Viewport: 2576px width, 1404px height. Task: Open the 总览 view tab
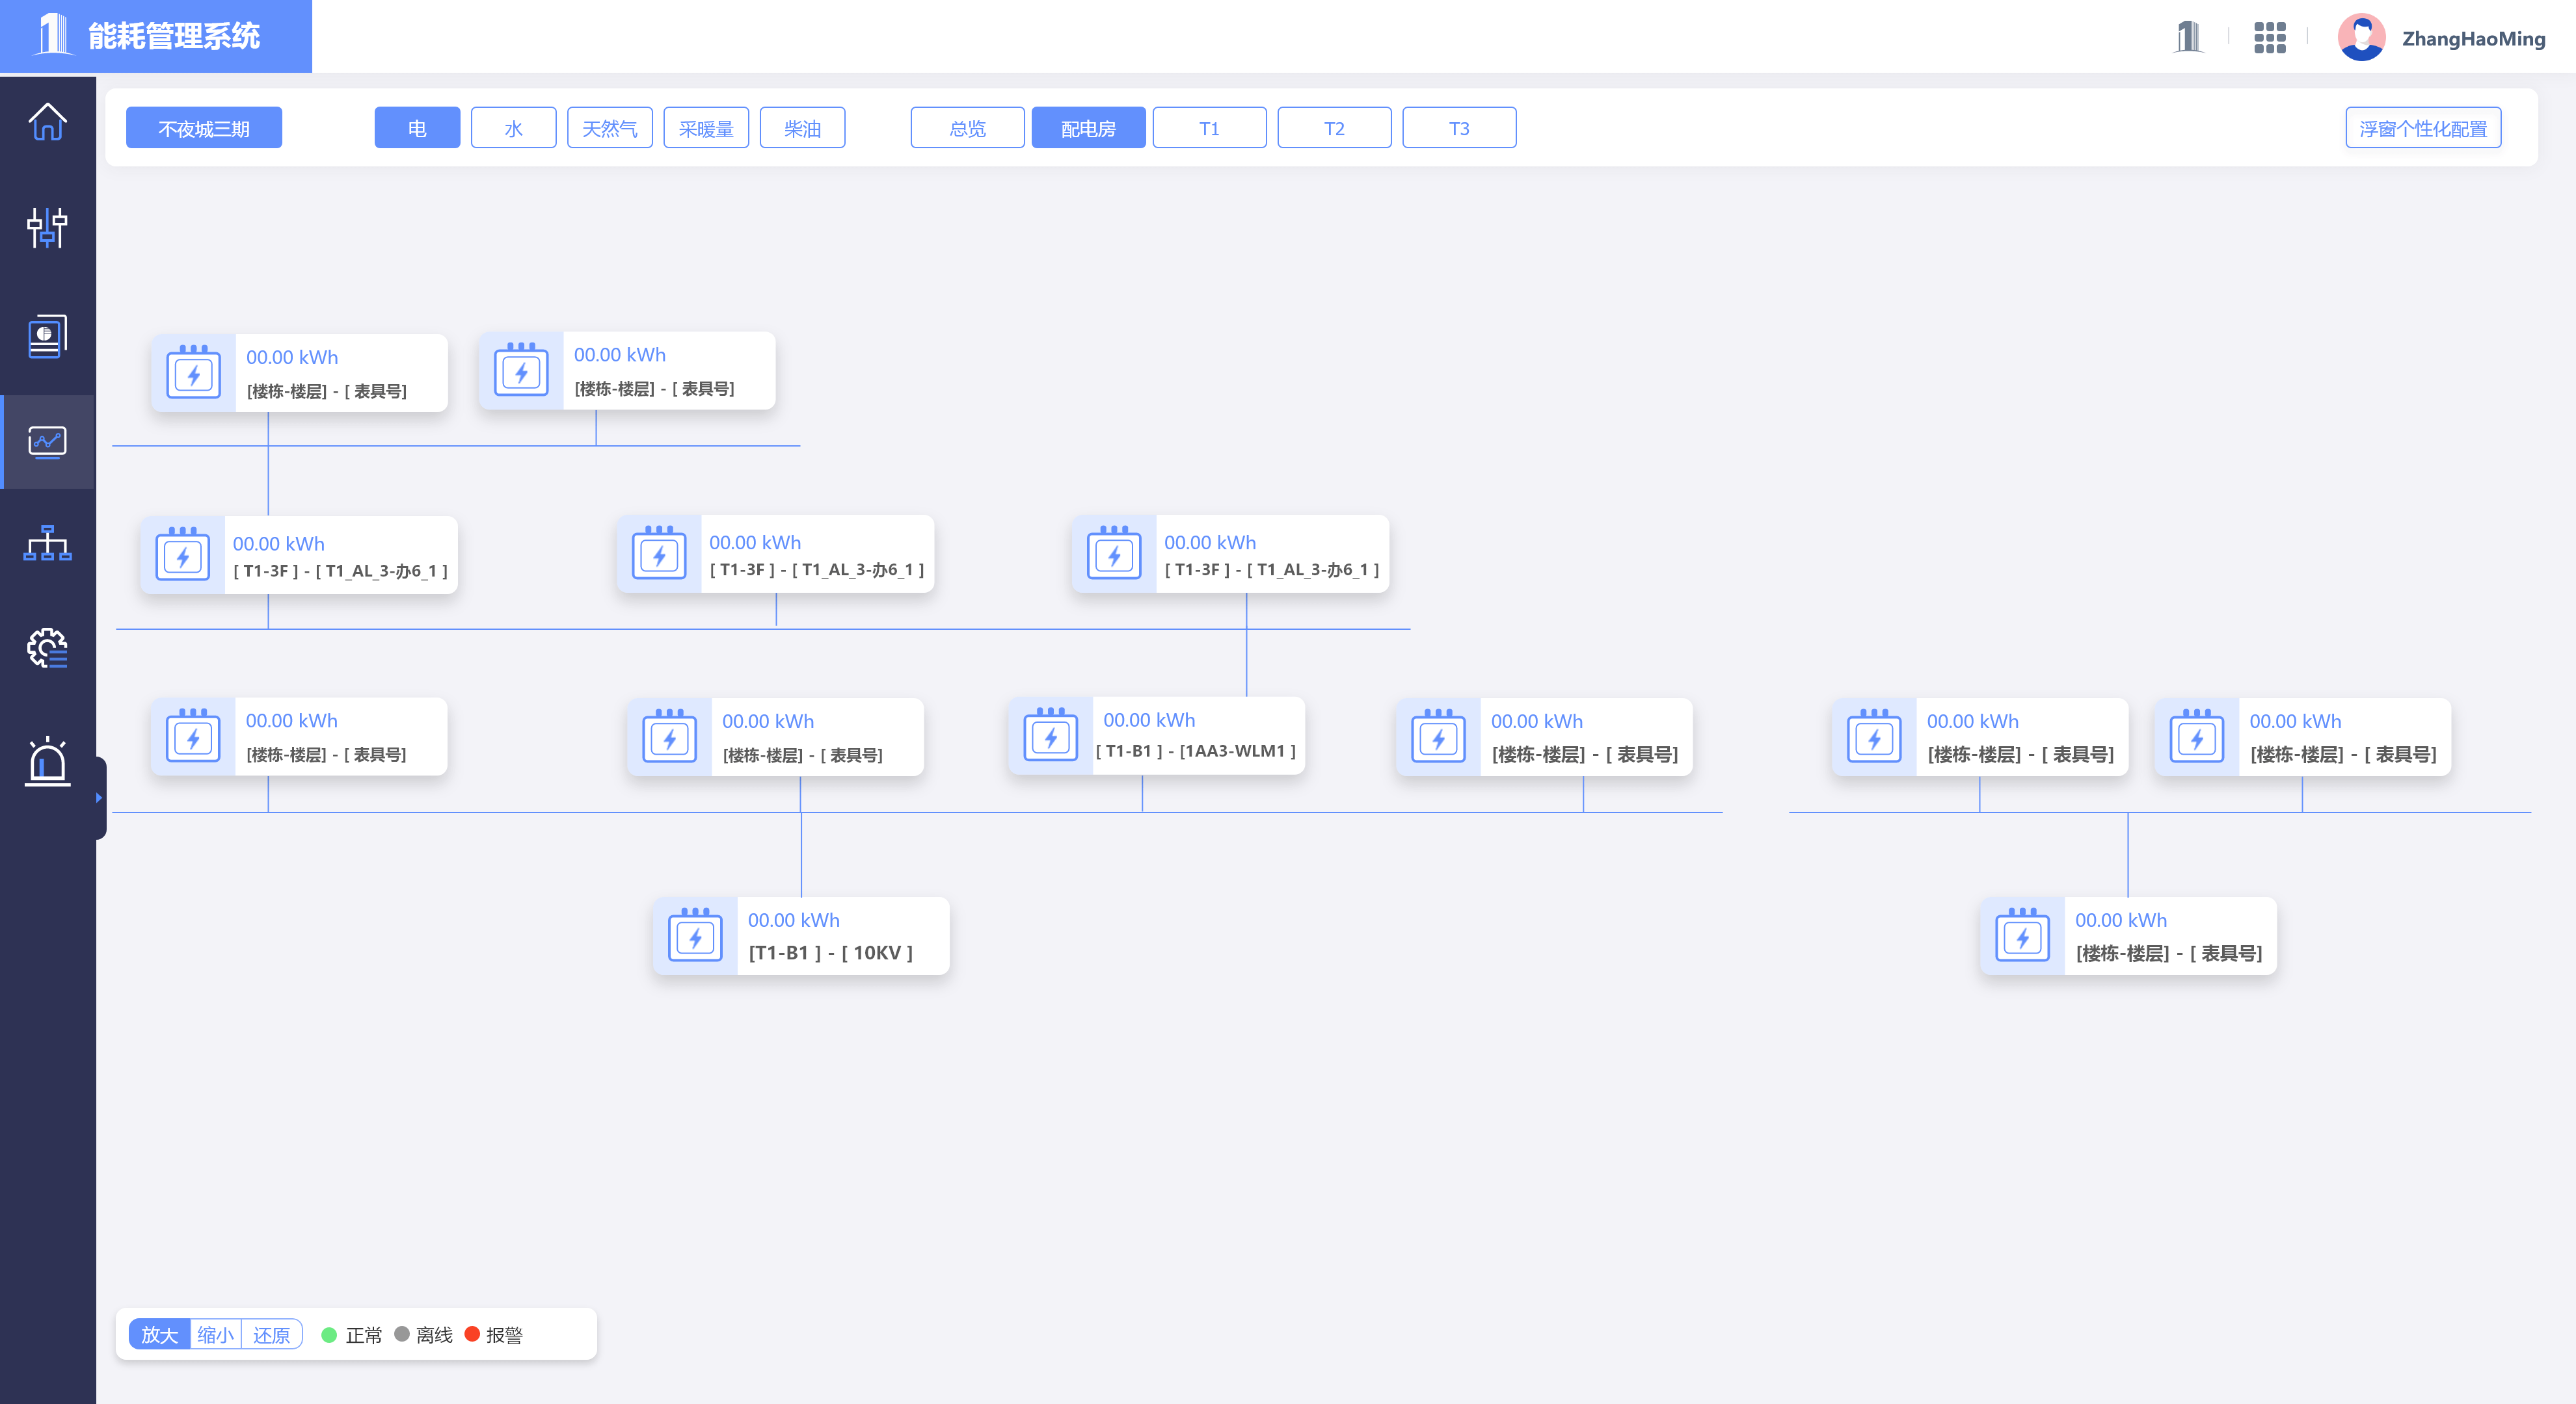pos(967,128)
